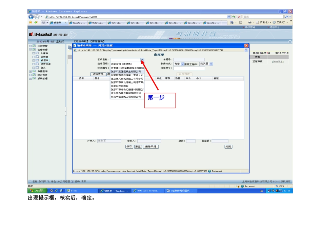Screen dimensions: 322x228
Task: Expand the 系统管理 tree node
Action: [x=31, y=78]
